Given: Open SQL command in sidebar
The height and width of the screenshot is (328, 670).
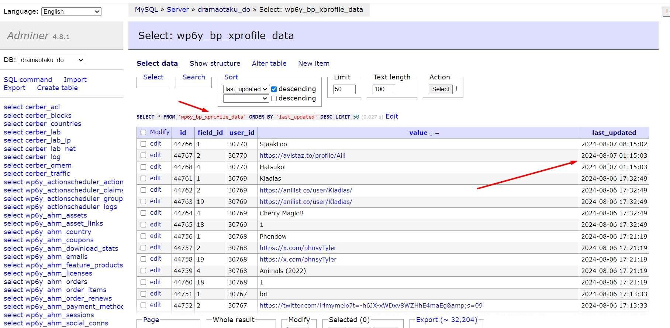Looking at the screenshot, I should 28,80.
